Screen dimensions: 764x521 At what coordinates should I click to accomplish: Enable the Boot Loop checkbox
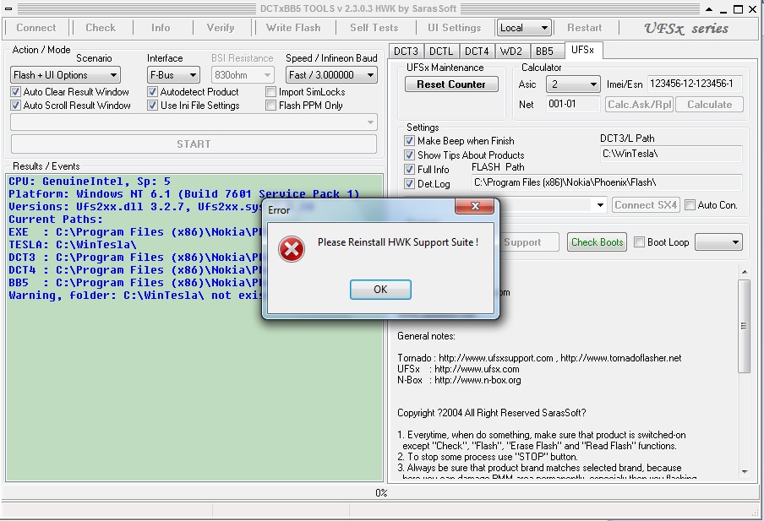coord(639,242)
